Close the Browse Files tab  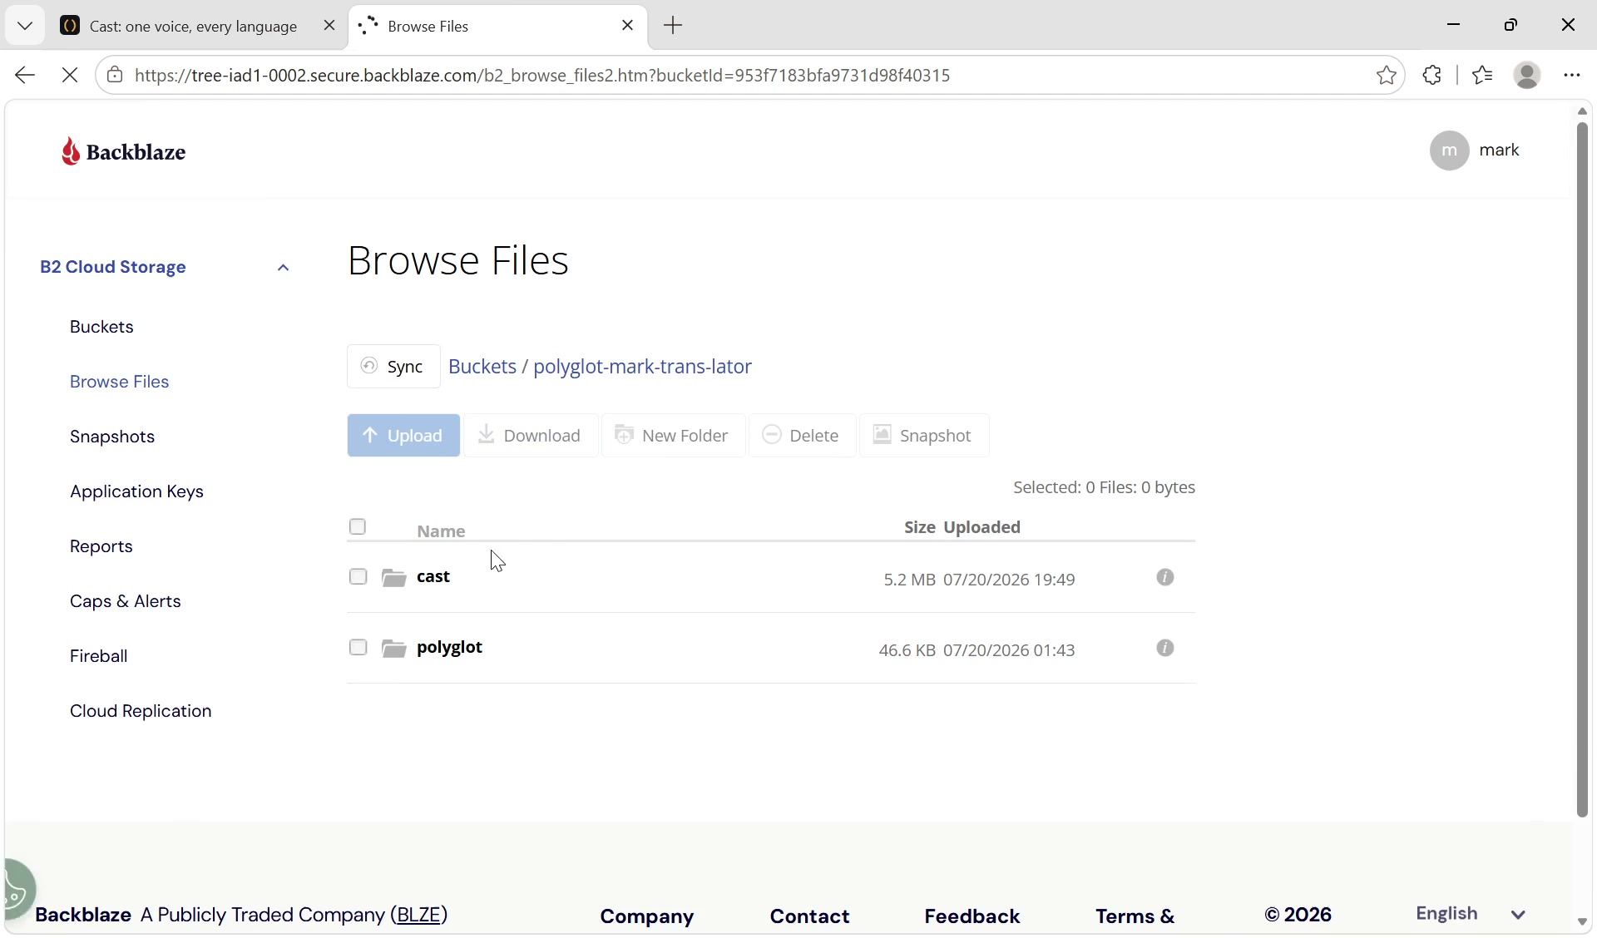627,26
